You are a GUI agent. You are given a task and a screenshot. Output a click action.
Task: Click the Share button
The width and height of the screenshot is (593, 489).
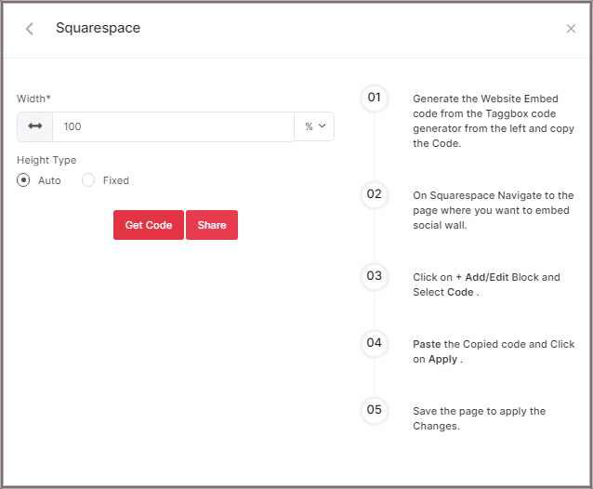coord(212,225)
